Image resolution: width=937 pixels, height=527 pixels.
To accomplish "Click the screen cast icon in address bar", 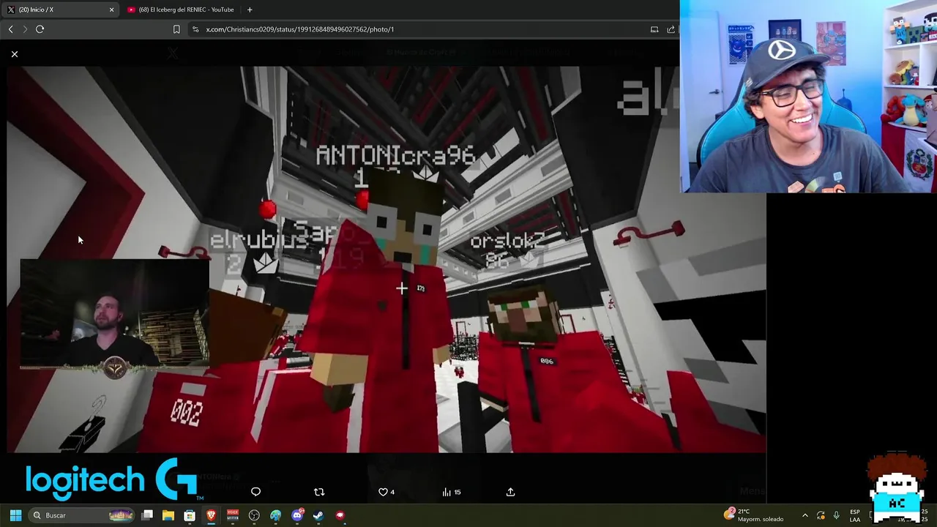I will [654, 29].
